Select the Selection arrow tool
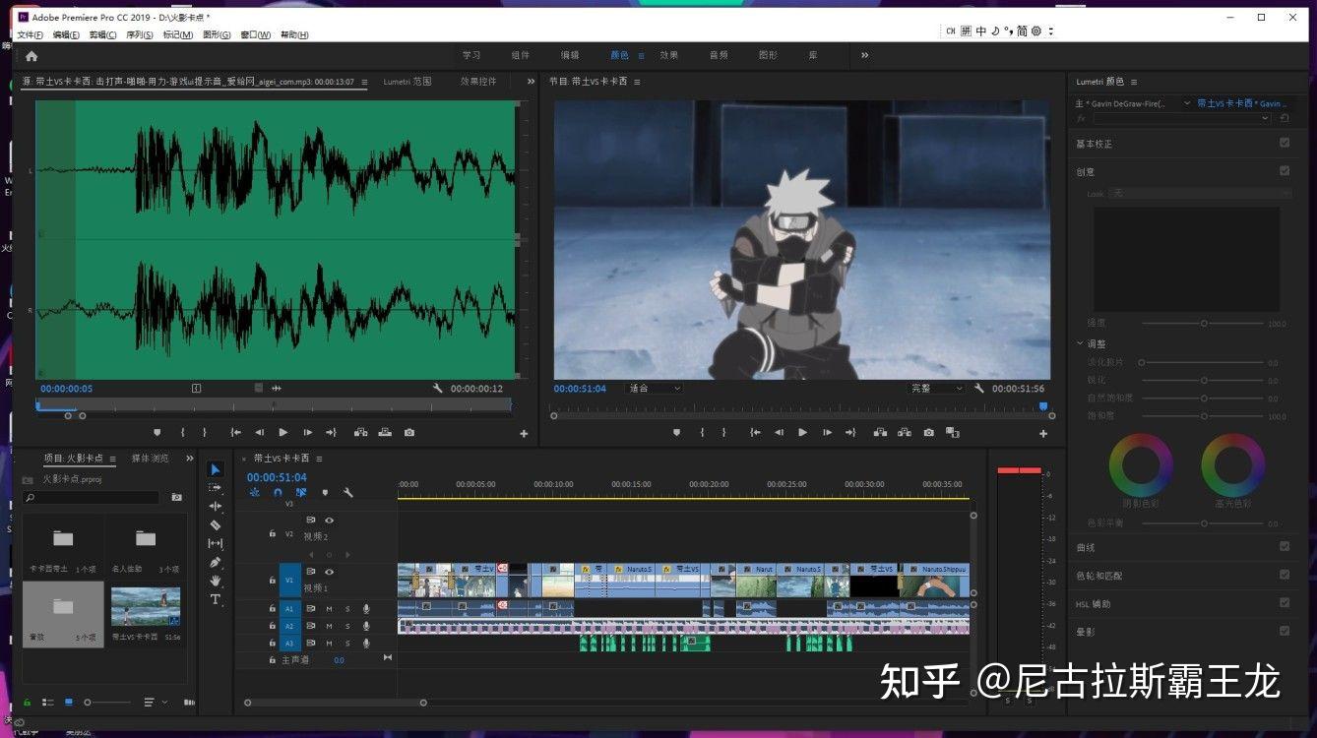This screenshot has width=1317, height=738. pyautogui.click(x=216, y=469)
